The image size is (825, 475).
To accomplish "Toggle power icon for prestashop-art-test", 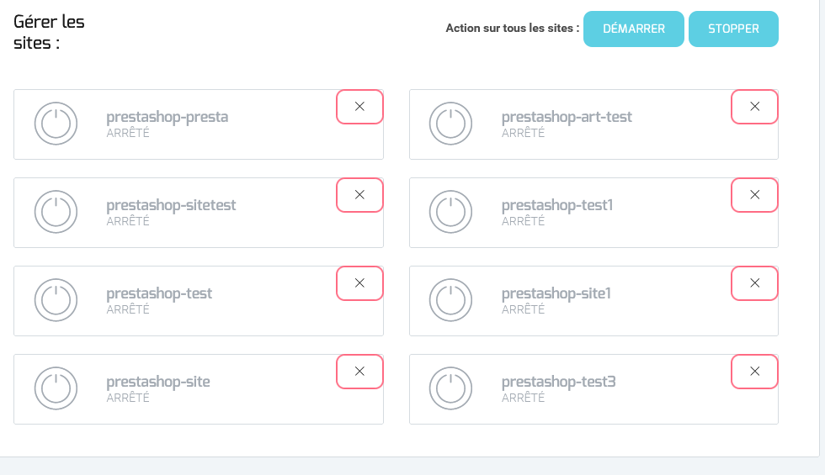I will (x=450, y=124).
